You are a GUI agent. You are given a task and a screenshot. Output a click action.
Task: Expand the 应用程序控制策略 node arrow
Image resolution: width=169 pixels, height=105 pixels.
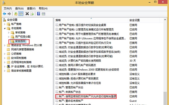tap(5, 62)
